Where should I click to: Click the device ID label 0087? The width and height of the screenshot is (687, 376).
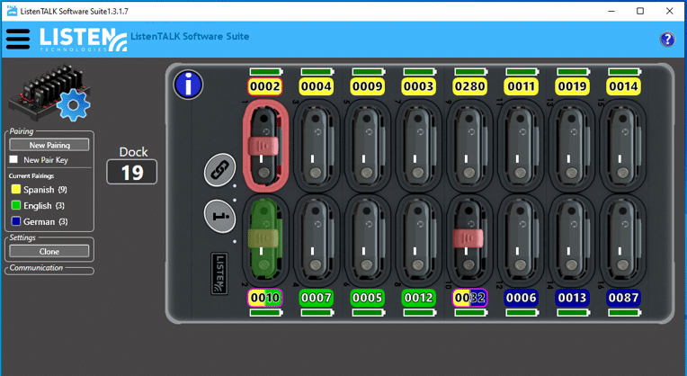pos(623,297)
